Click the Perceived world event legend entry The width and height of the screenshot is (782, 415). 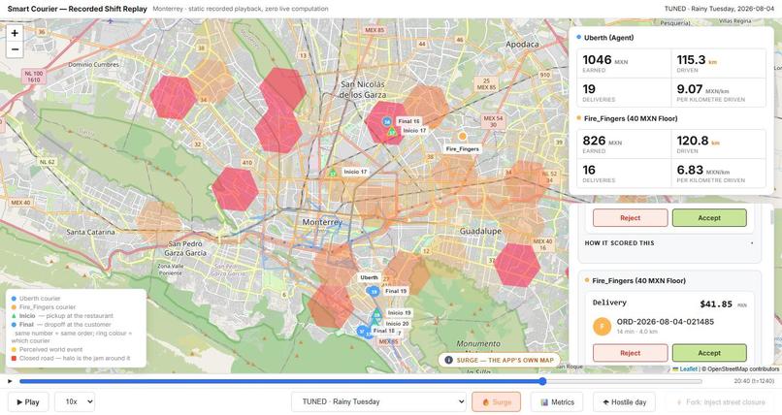(x=47, y=349)
